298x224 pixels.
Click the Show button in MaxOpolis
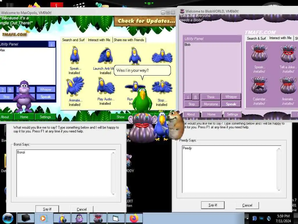[x=120, y=117]
